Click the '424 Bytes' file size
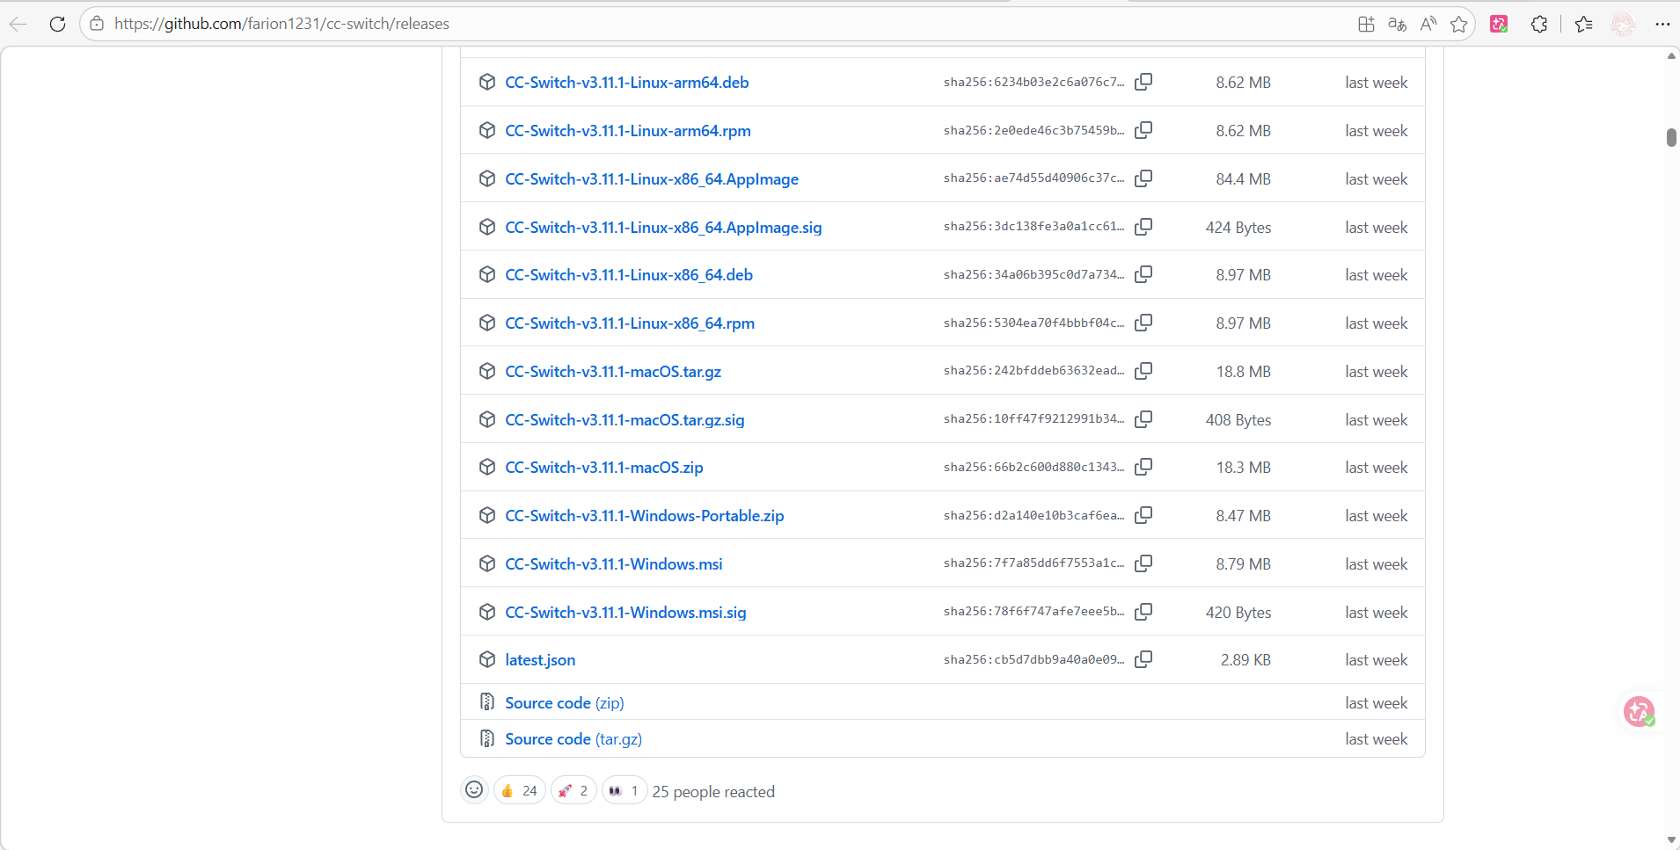The height and width of the screenshot is (850, 1680). pos(1238,227)
